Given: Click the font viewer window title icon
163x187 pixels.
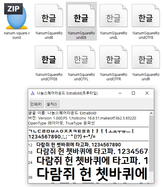Looking at the screenshot, I should pyautogui.click(x=33, y=93).
